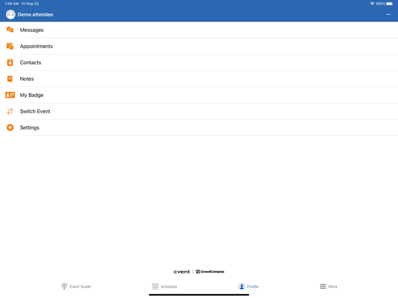This screenshot has height=298, width=398.
Task: Open the More tab
Action: pyautogui.click(x=329, y=287)
